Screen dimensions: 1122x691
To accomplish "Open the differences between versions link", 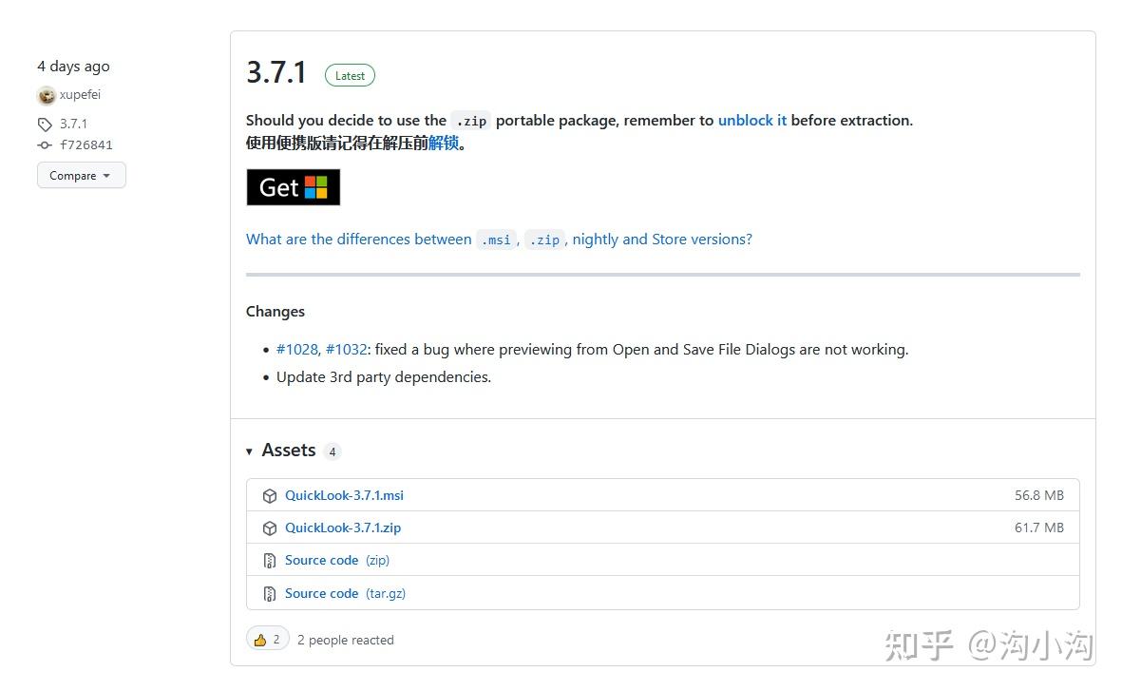I will (499, 240).
